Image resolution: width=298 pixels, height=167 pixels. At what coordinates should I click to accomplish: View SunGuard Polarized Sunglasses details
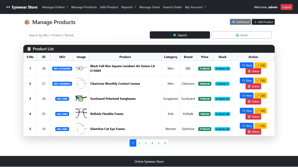tap(246, 95)
